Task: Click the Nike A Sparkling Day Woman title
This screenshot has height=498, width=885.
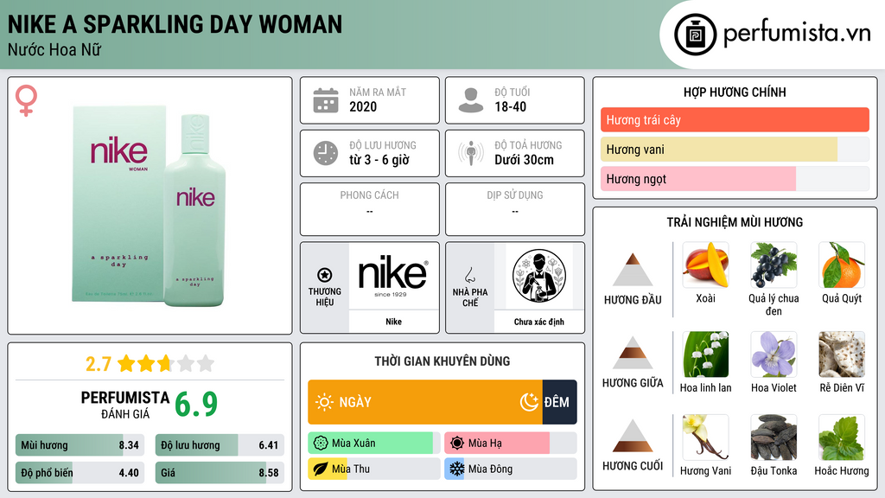Action: (175, 24)
